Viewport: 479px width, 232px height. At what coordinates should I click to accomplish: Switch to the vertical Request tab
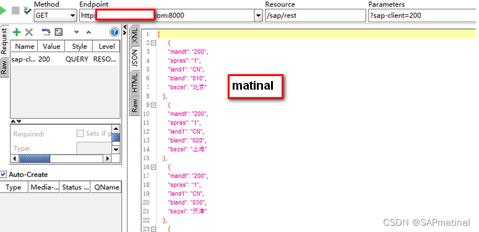pos(4,41)
